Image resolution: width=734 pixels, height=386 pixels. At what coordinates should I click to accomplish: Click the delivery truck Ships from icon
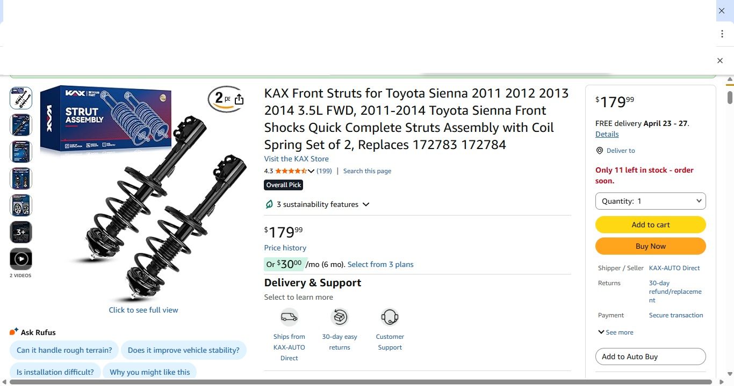(289, 317)
